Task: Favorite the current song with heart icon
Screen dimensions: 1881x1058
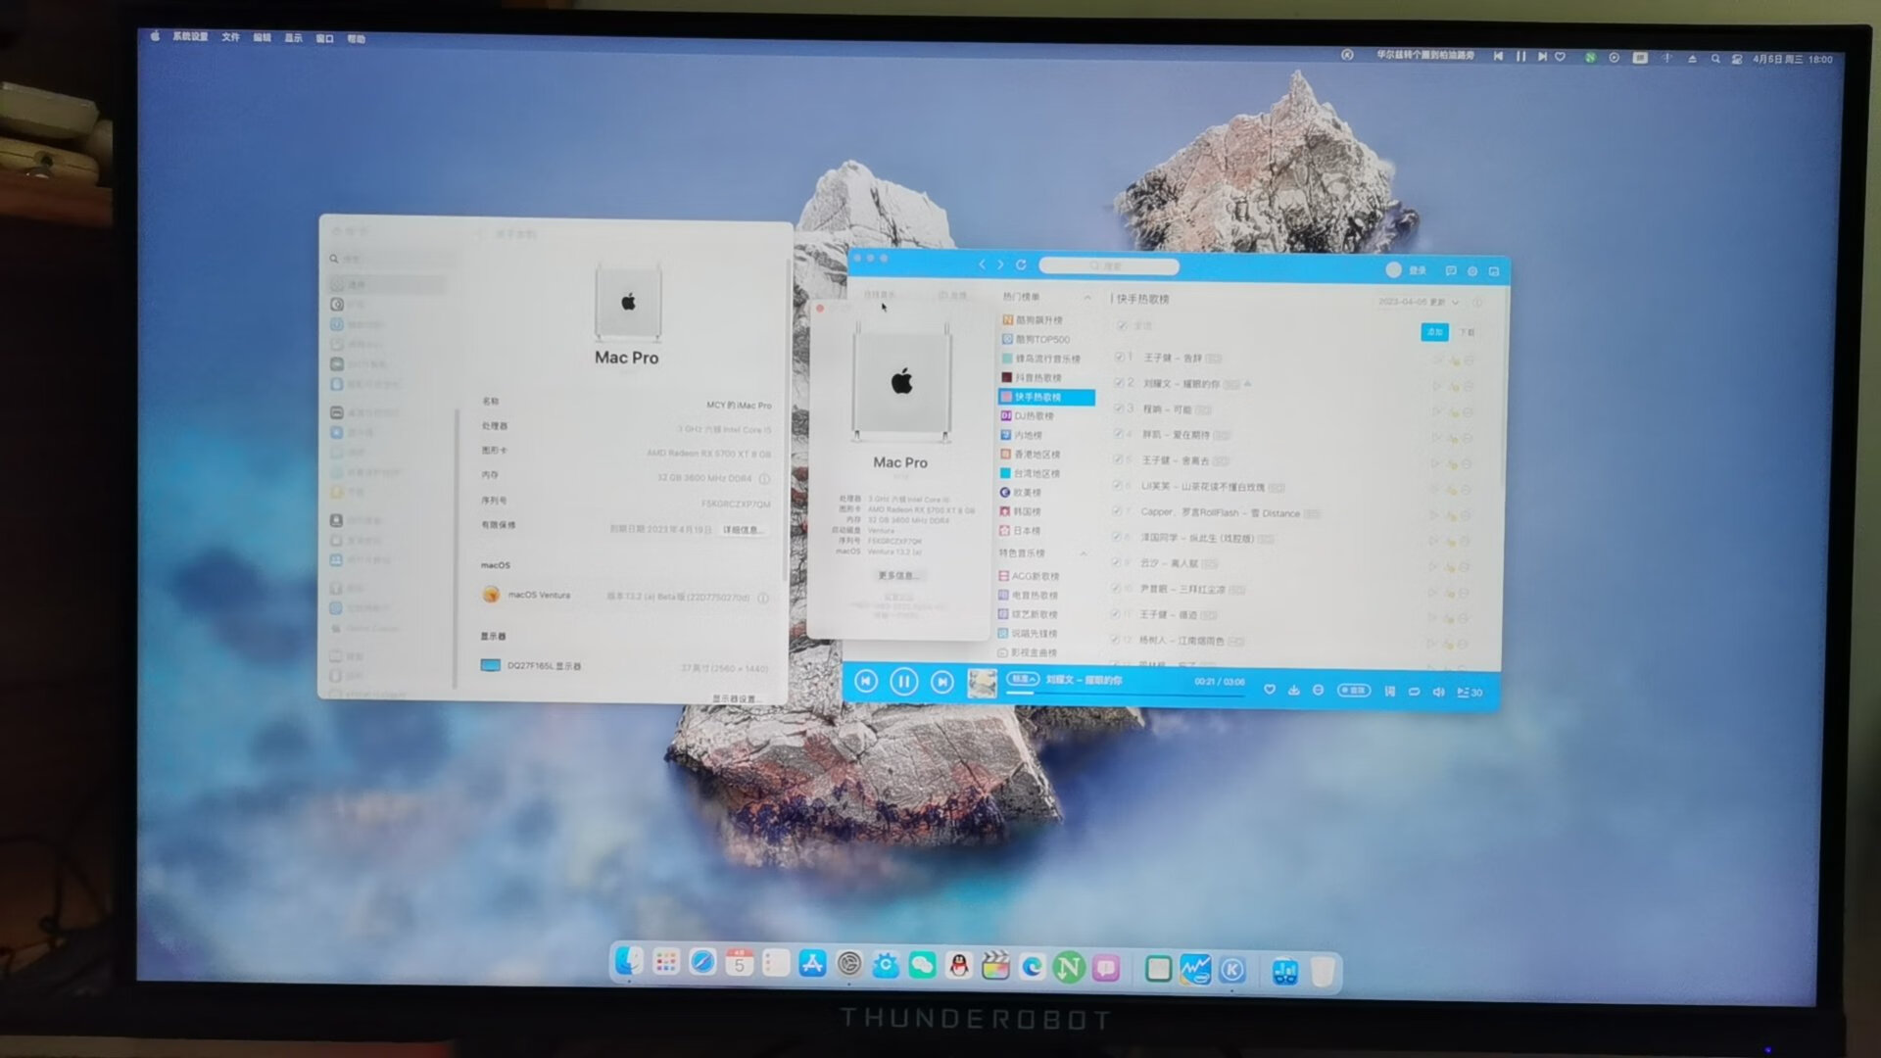Action: click(1270, 691)
